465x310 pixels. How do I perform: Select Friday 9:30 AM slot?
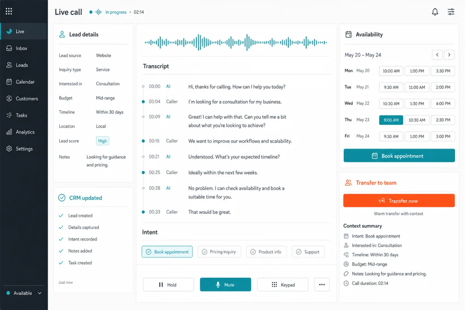click(x=391, y=136)
